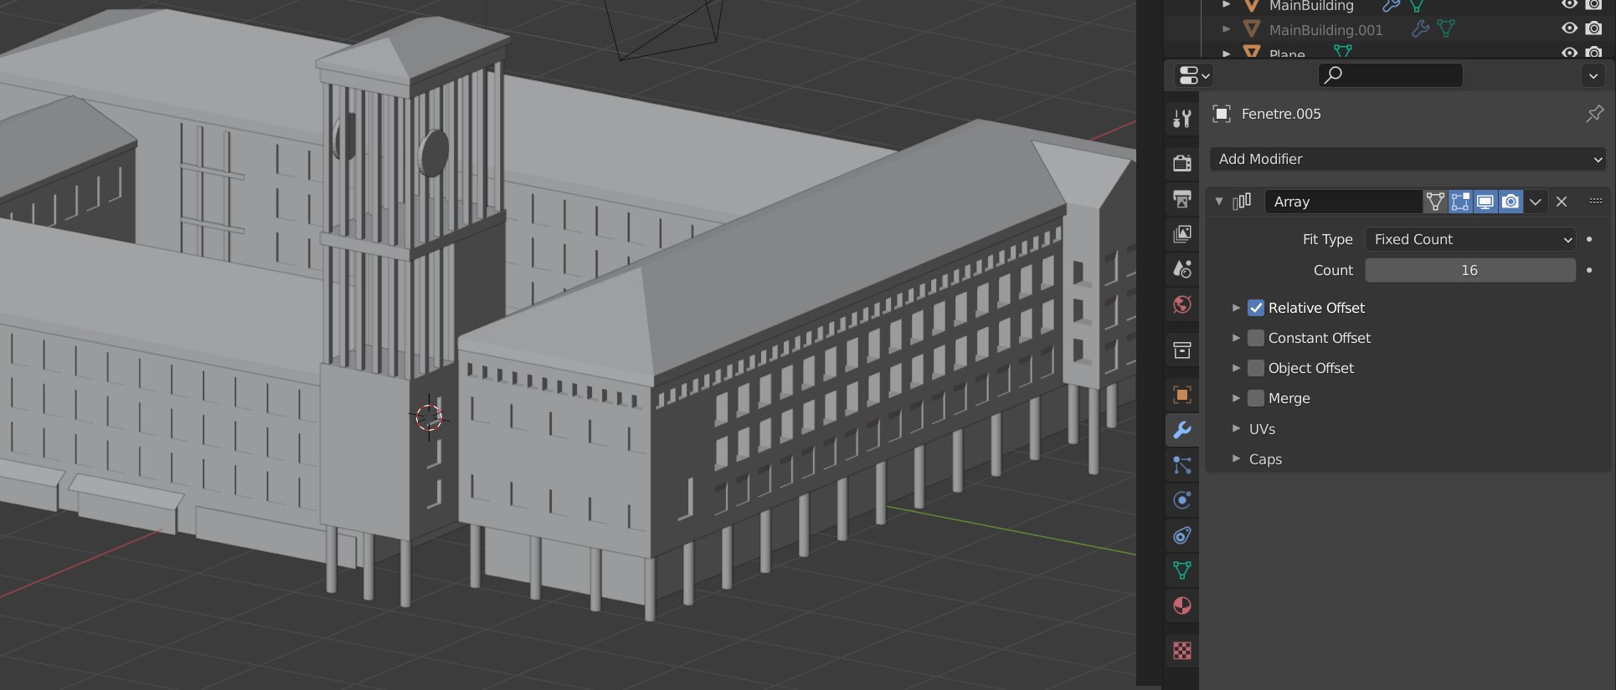Open the Scene properties tab
The image size is (1616, 690).
point(1182,269)
